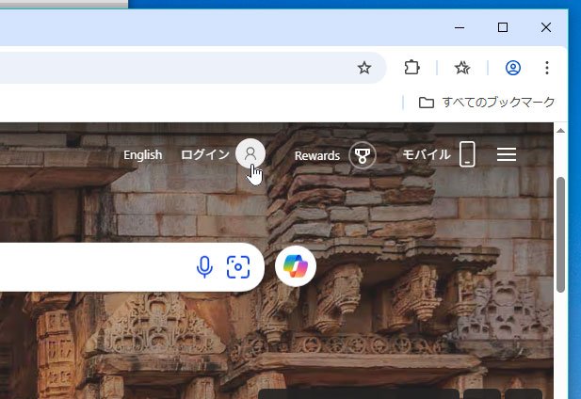Open visual search with the camera icon
Viewport: 581px width, 399px height.
tap(238, 267)
